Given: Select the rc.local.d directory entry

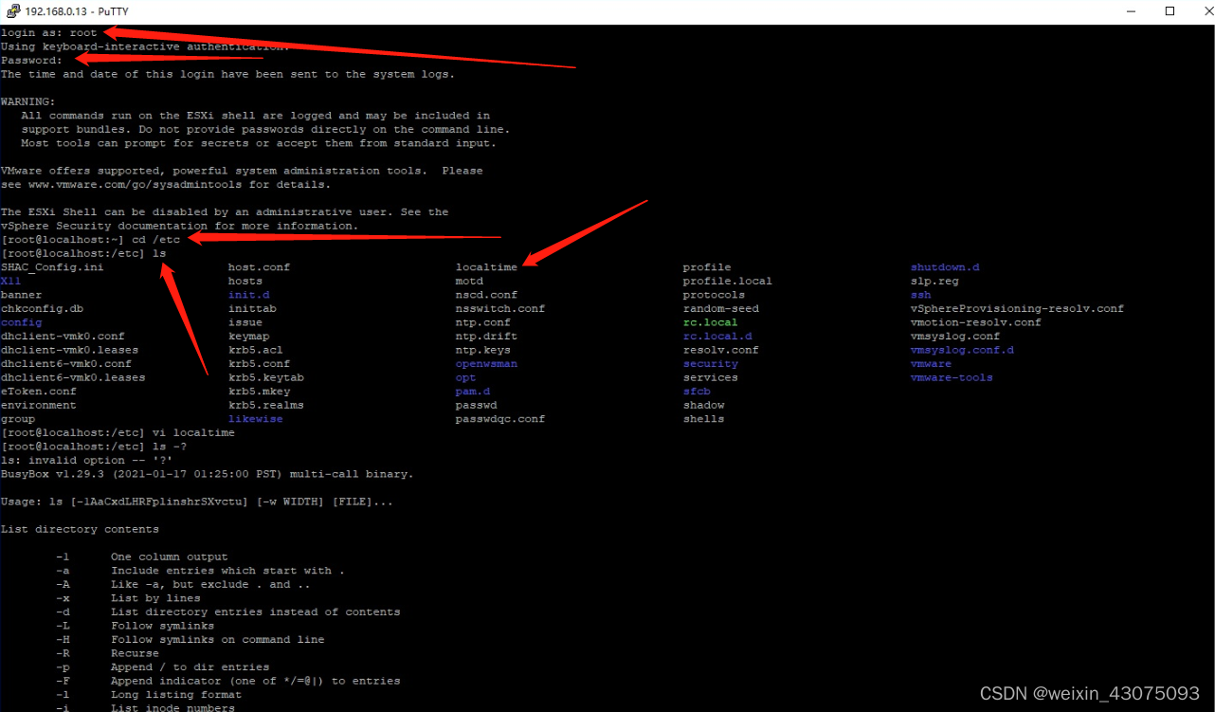Looking at the screenshot, I should point(717,336).
